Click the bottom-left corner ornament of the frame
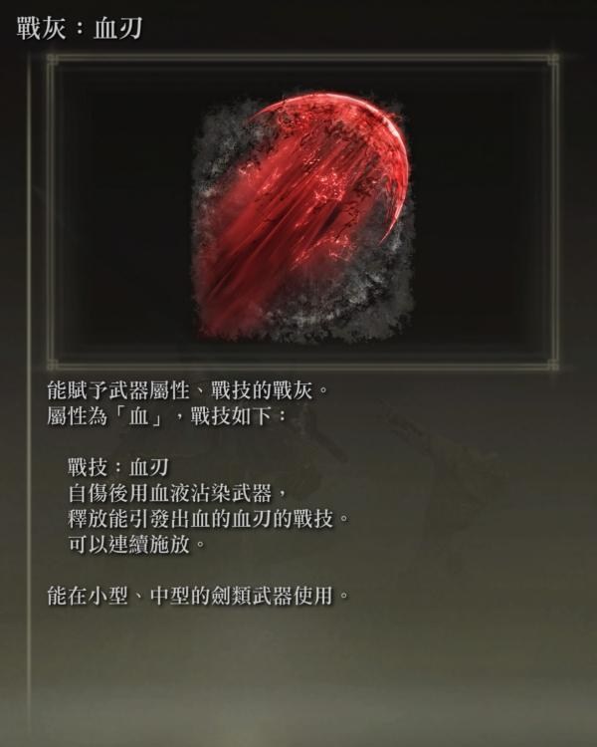This screenshot has width=597, height=747. (53, 365)
